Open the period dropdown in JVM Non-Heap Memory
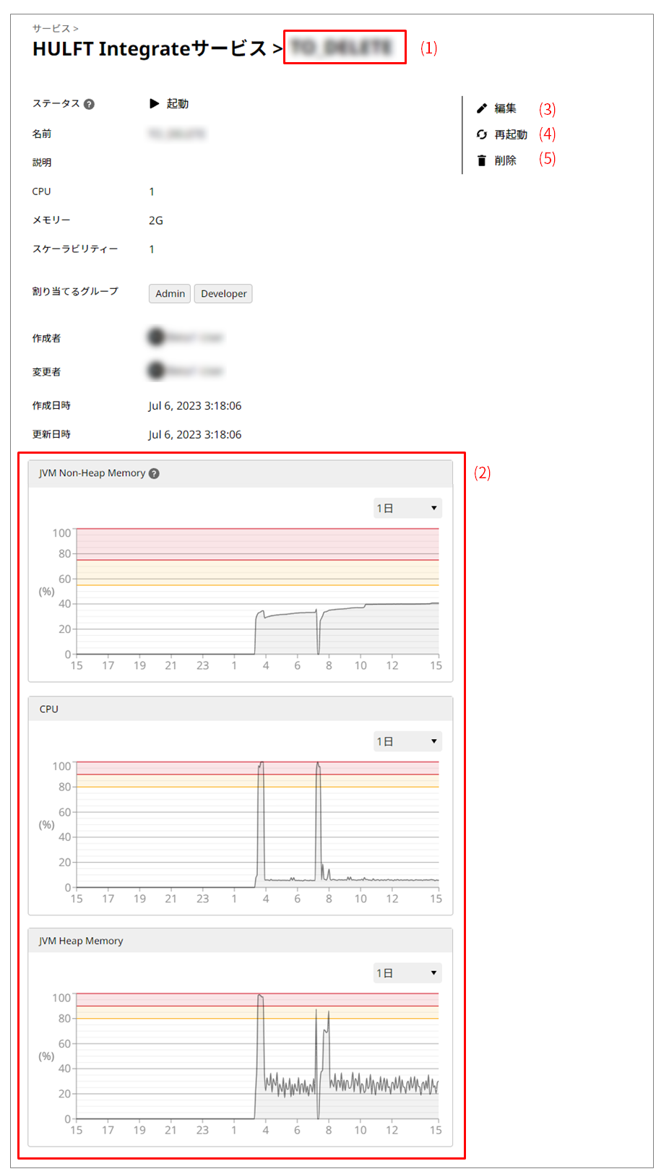Screen dimensions: 669x1174 coord(407,508)
